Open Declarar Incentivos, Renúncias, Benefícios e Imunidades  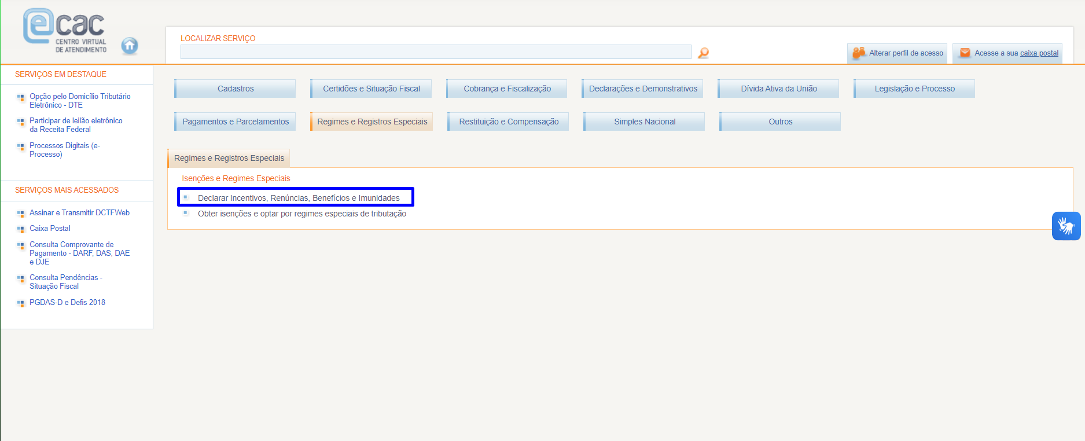[x=299, y=198]
